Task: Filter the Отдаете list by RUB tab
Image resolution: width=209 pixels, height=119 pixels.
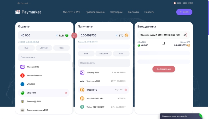Action: coord(26,48)
